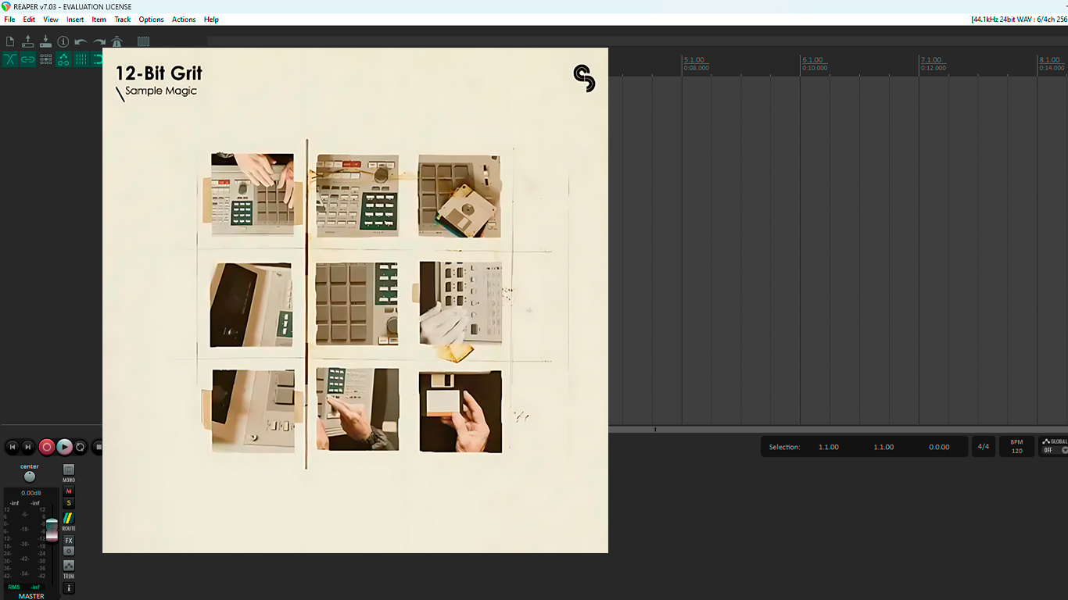Open master TRIM envelope button
The height and width of the screenshot is (600, 1068).
pyautogui.click(x=69, y=566)
